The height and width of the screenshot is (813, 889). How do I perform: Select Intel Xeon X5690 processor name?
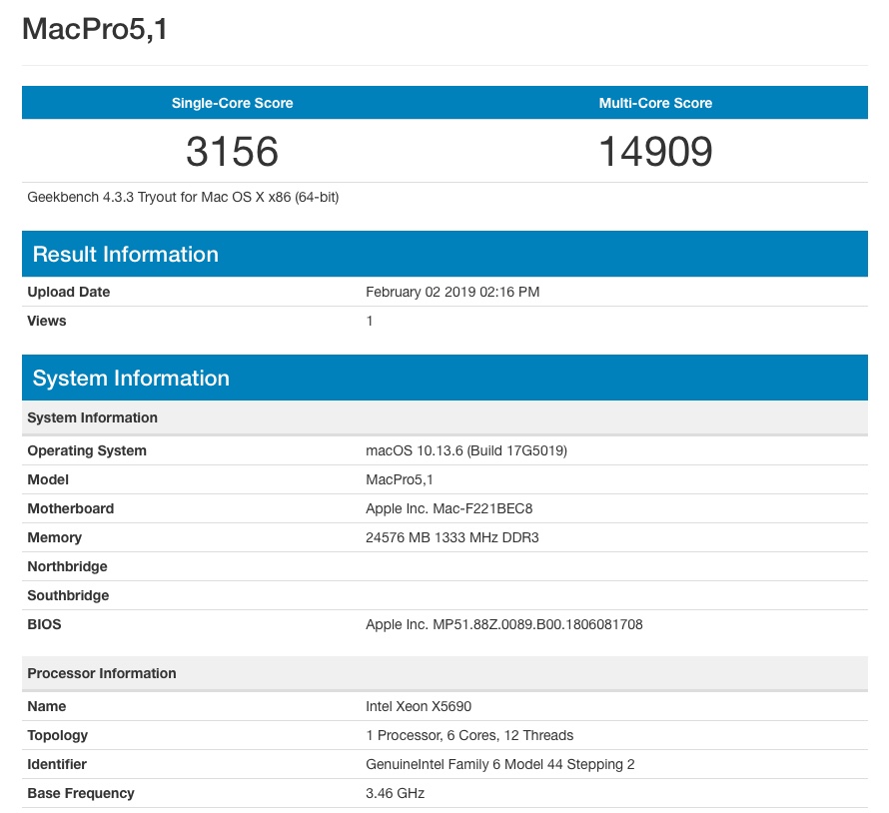coord(419,706)
